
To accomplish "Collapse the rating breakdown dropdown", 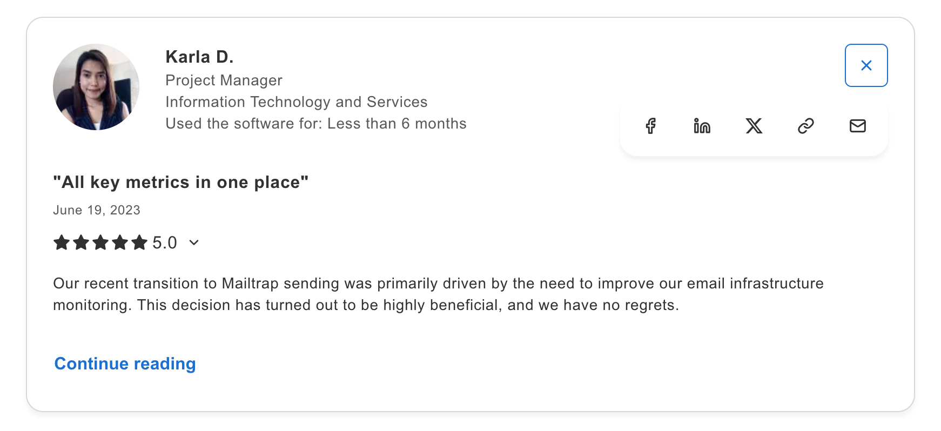I will (x=193, y=243).
